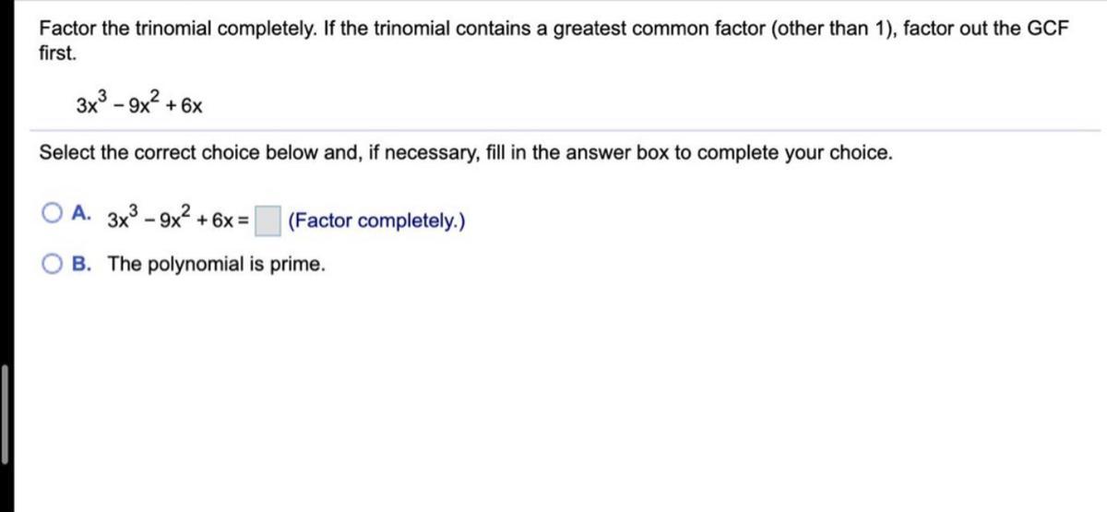The height and width of the screenshot is (512, 1107).
Task: Click 'The polynomial is prime.' text
Action: pyautogui.click(x=217, y=264)
